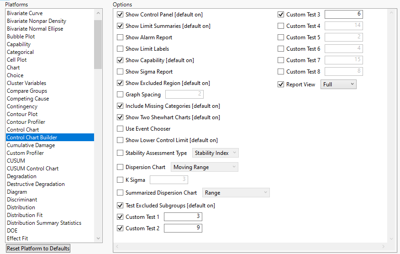The image size is (400, 254).
Task: Uncheck Show Control Panel option
Action: coord(120,15)
